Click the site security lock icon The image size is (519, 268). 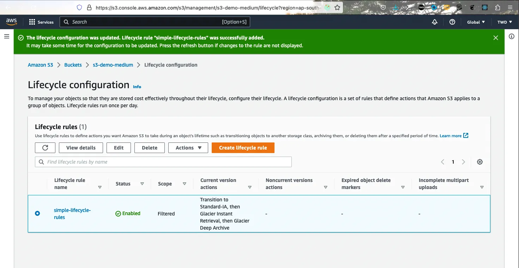[x=89, y=7]
